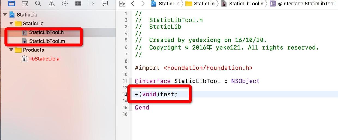
Task: Switch to the Symbol navigator
Action: coord(25,4)
